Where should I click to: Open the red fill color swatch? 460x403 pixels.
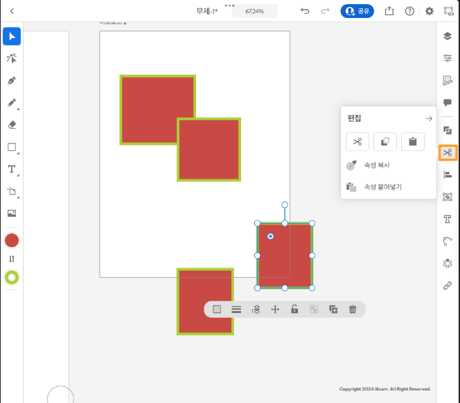click(x=12, y=240)
